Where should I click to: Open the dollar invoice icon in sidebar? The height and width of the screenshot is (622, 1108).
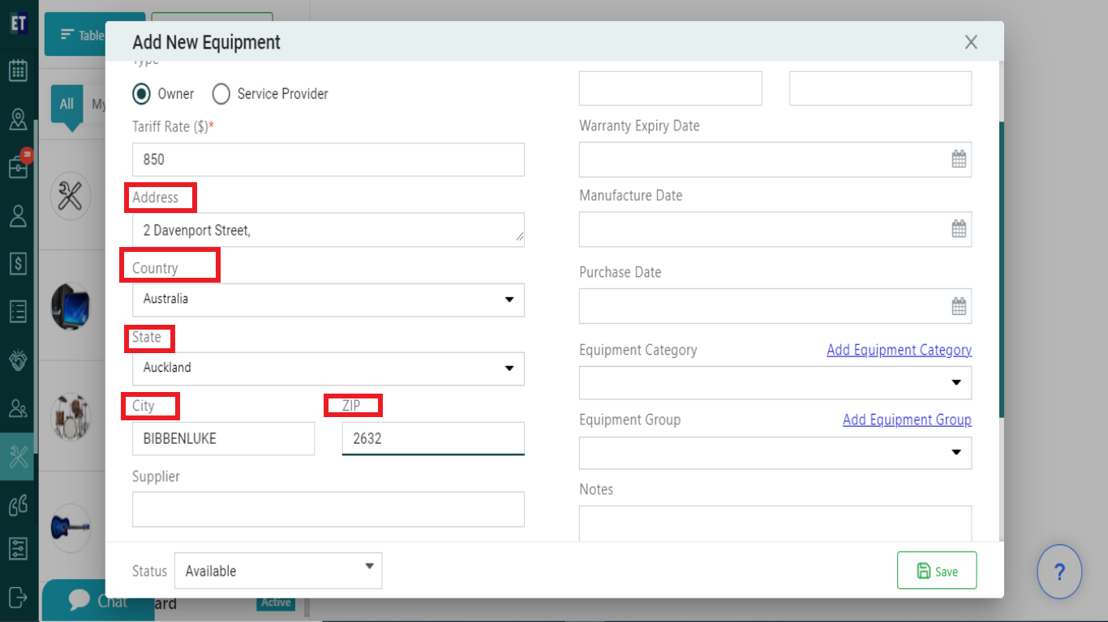(18, 263)
